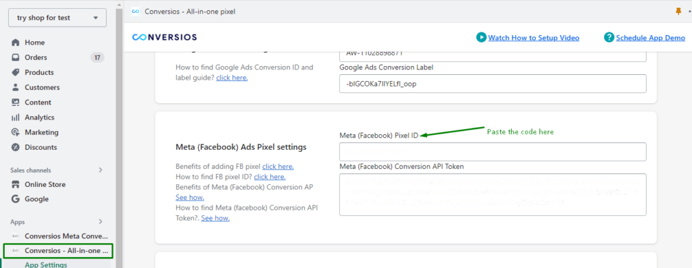This screenshot has width=692, height=268.
Task: Open Schedule App Demo link
Action: 651,38
